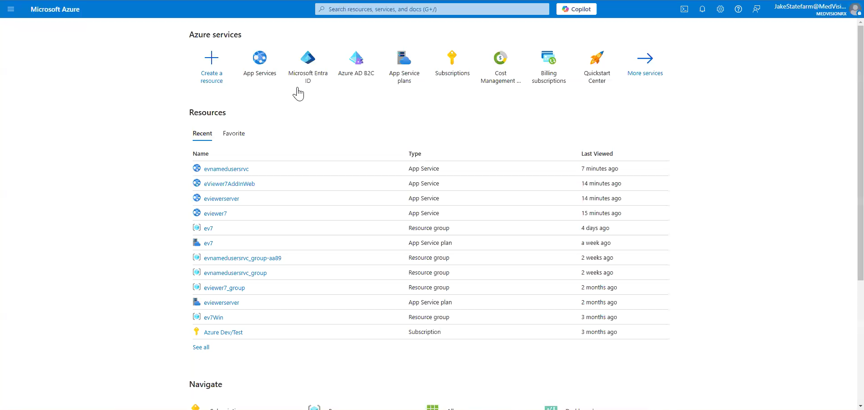The image size is (864, 410).
Task: Launch Copilot from the top bar
Action: pos(576,9)
